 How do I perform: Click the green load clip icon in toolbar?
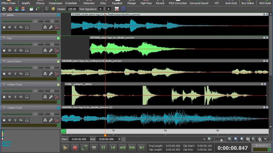tap(4, 9)
